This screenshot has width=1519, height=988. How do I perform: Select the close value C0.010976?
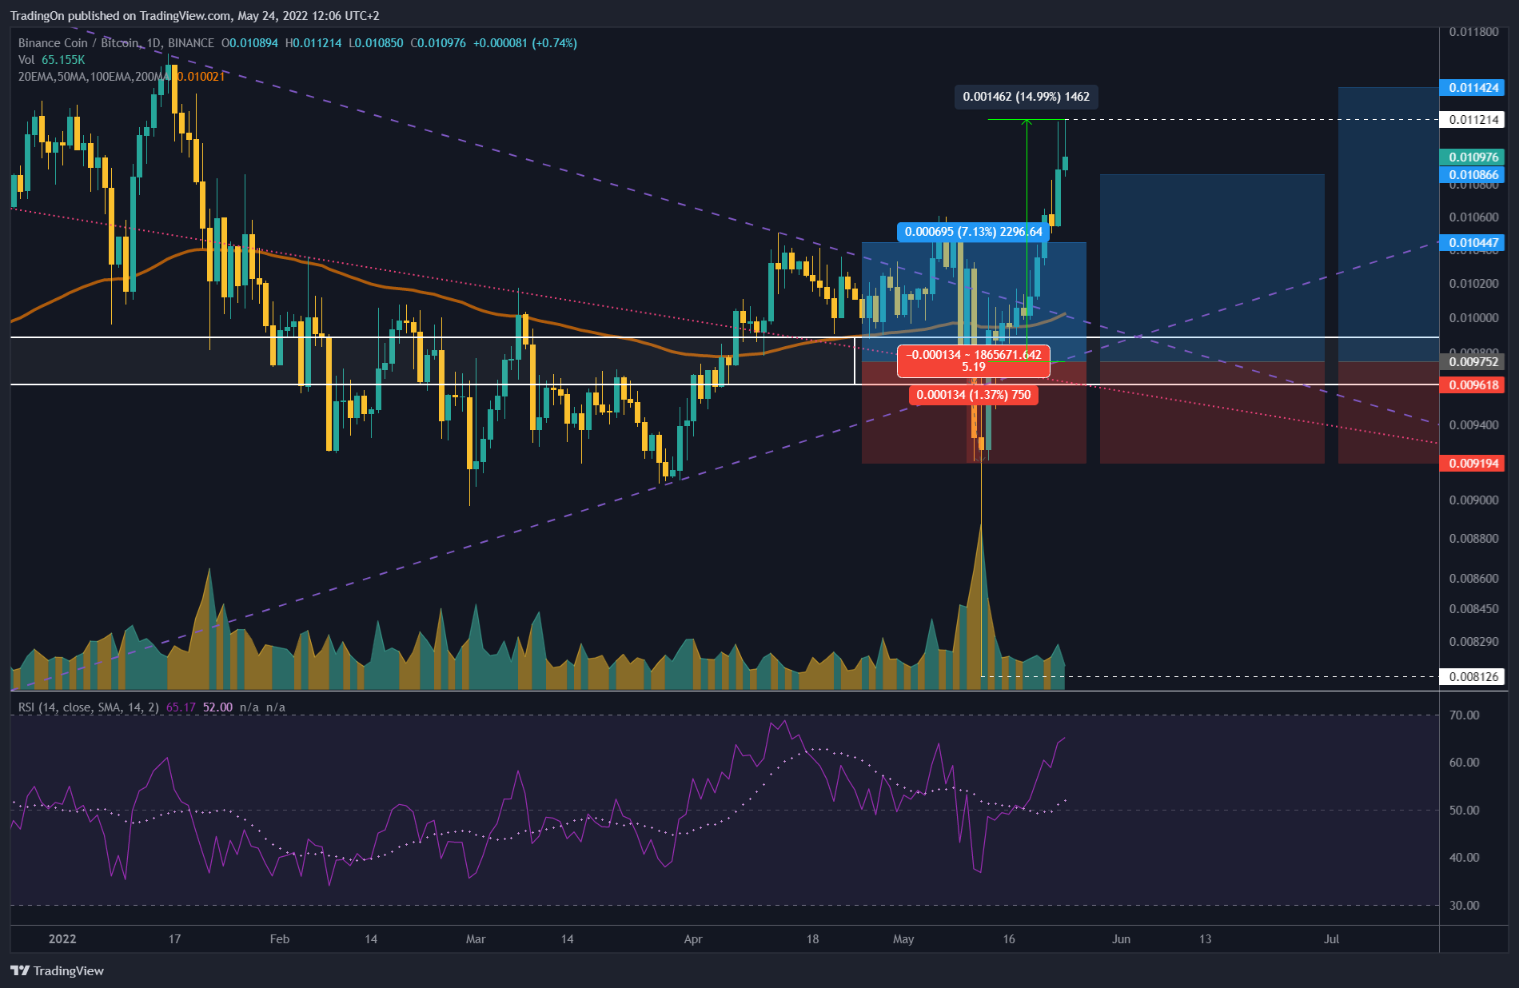438,43
